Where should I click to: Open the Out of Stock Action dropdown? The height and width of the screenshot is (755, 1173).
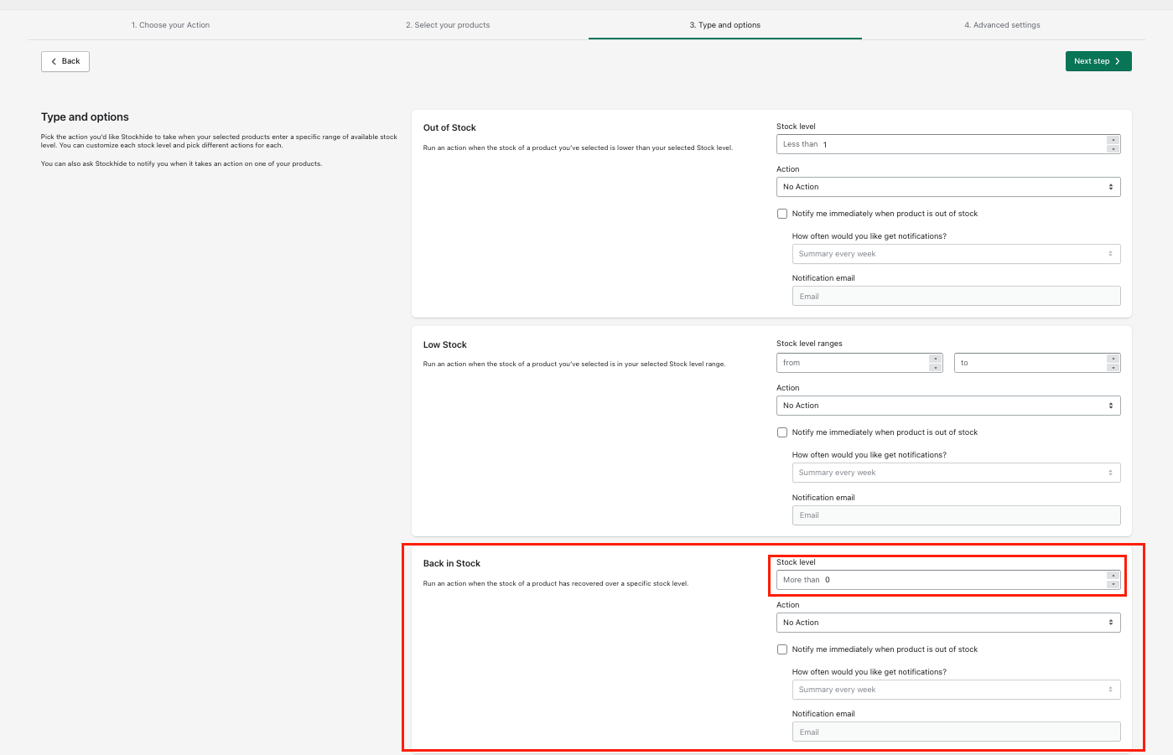(x=948, y=187)
